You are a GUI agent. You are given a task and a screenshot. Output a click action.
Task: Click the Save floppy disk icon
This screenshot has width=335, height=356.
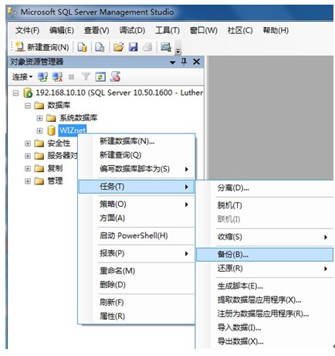pyautogui.click(x=134, y=47)
